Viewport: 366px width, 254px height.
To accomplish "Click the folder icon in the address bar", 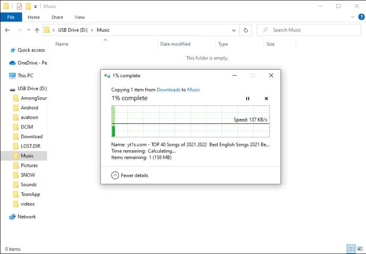I will click(47, 30).
